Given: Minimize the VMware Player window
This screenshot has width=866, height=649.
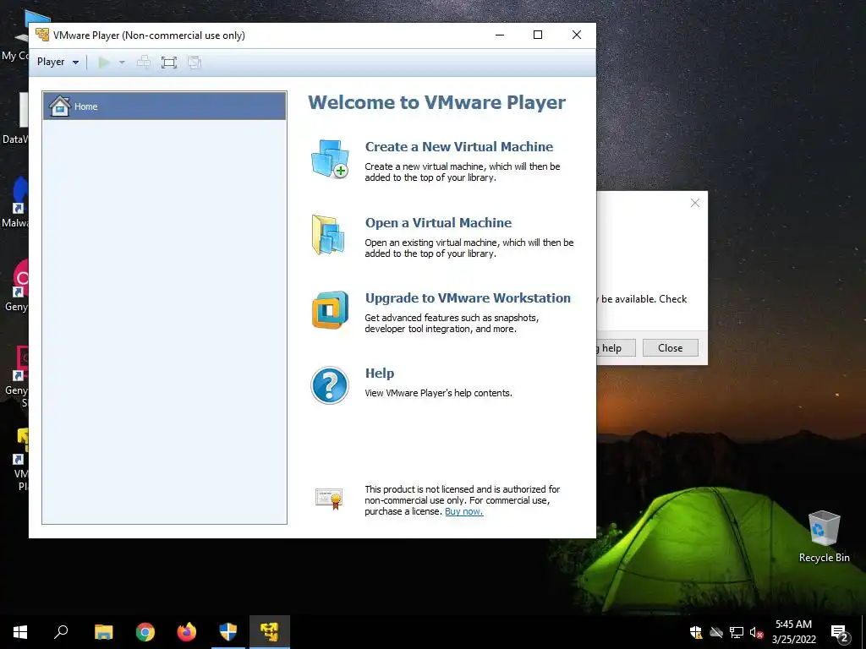Looking at the screenshot, I should click(500, 35).
